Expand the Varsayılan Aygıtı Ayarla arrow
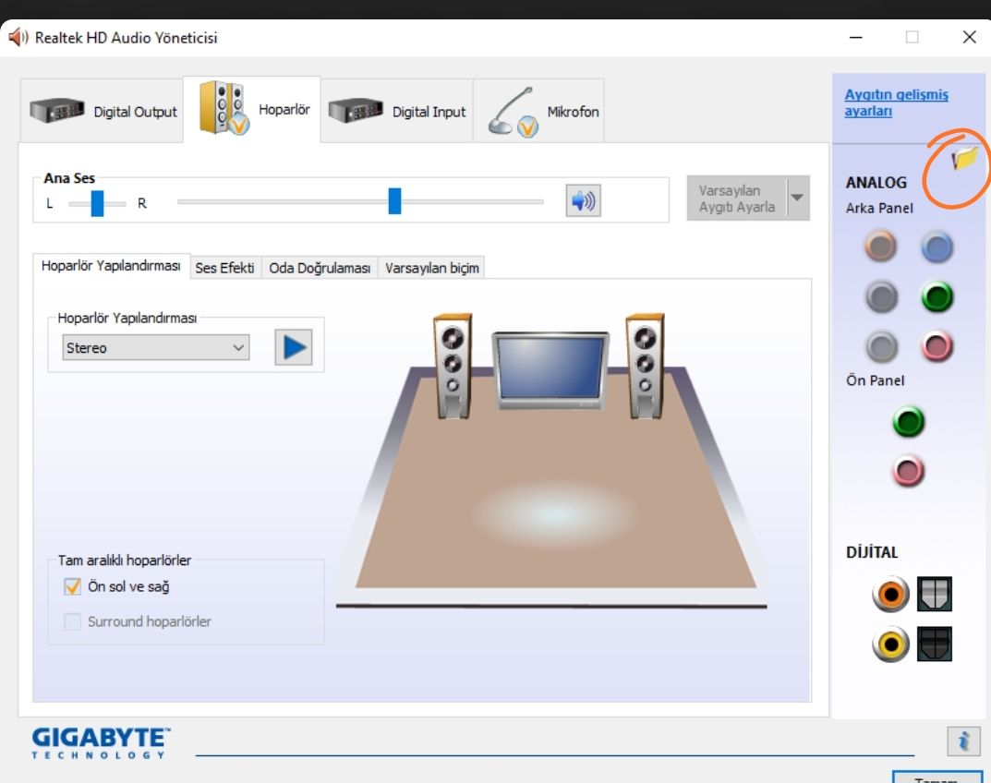 coord(798,198)
